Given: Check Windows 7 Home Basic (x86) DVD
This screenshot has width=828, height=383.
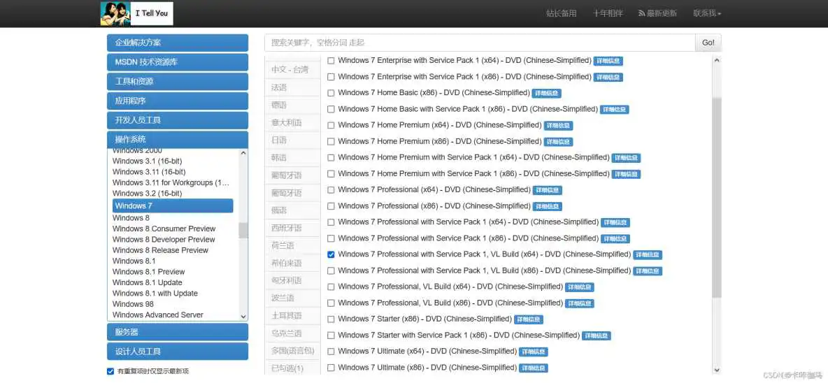Looking at the screenshot, I should 331,93.
